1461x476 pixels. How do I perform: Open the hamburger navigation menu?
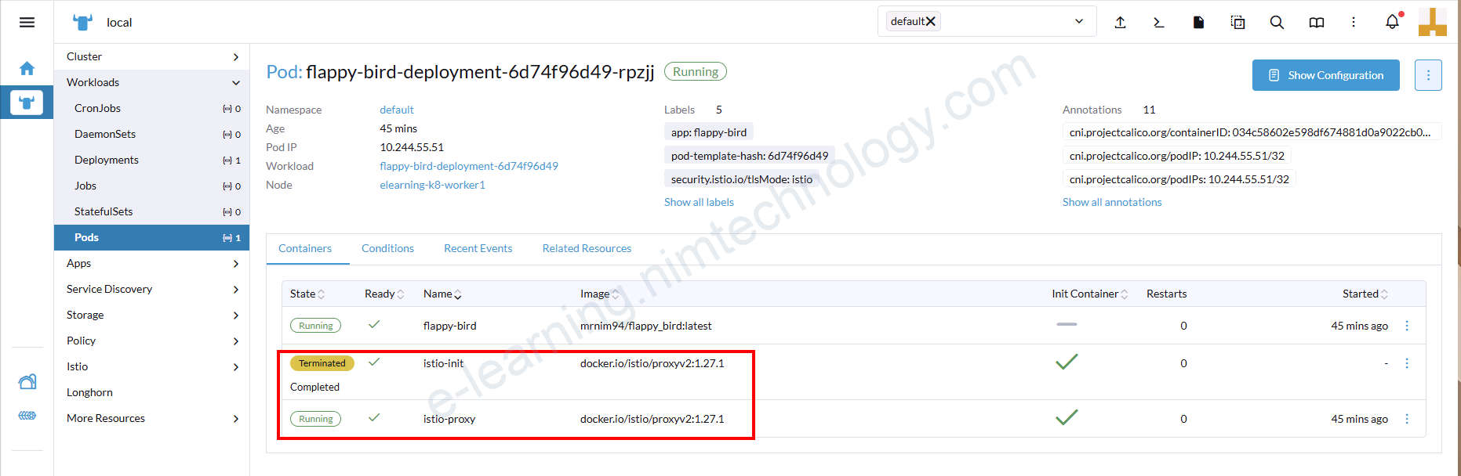click(x=27, y=22)
